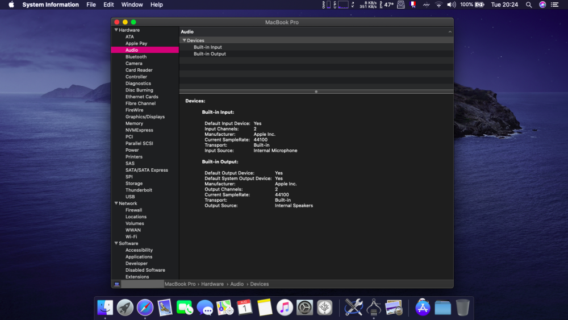Click the 'Internal Speakers' value text
This screenshot has height=320, width=568.
[x=294, y=206]
